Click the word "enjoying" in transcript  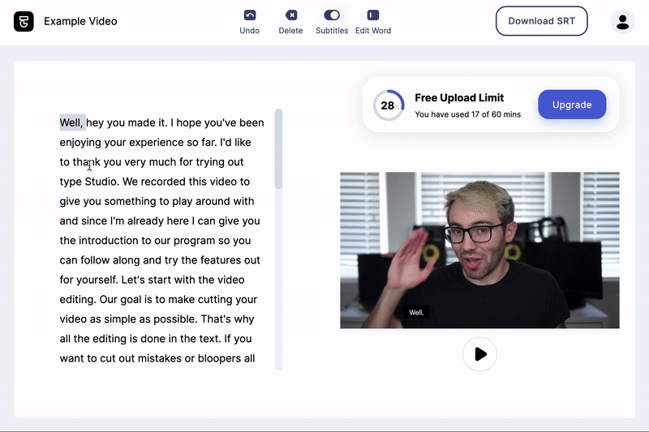point(80,143)
